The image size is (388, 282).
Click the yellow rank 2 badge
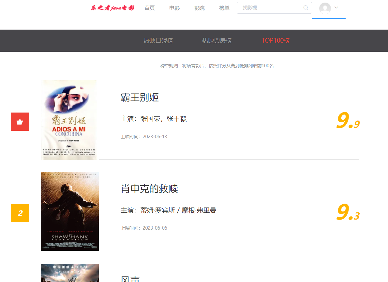(x=20, y=213)
